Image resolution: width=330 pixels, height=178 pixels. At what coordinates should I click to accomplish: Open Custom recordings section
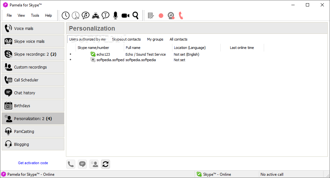click(33, 67)
